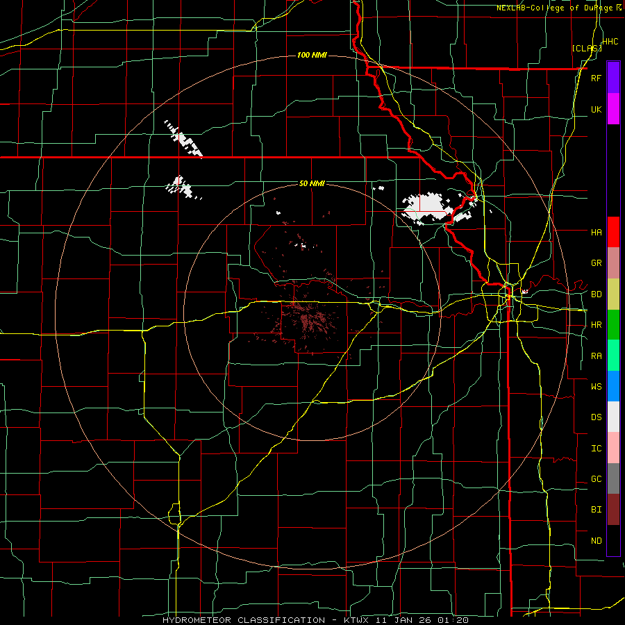This screenshot has width=625, height=625.
Task: Click the GC legend label
Action: pos(596,479)
